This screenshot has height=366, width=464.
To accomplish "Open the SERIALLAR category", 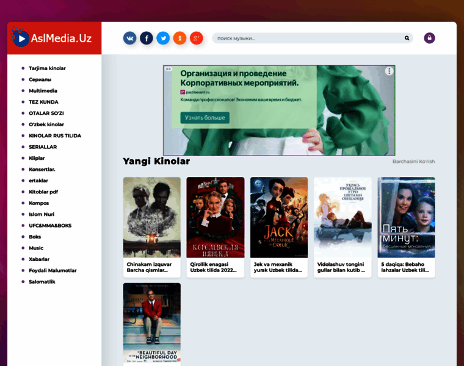I will 43,147.
